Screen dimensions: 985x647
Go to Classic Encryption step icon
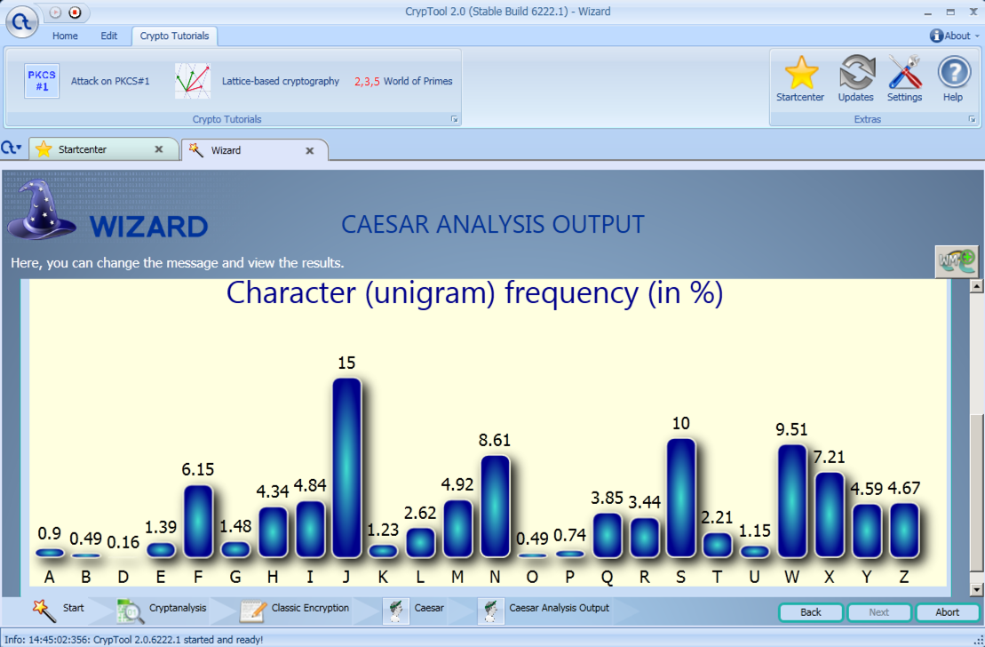point(253,611)
